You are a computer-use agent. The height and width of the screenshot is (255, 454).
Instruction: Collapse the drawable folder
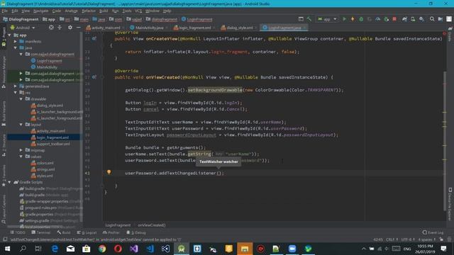click(x=21, y=99)
